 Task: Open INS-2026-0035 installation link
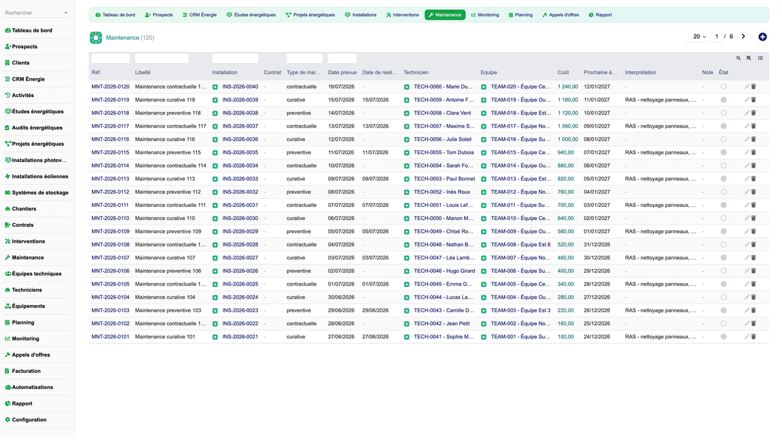[240, 152]
